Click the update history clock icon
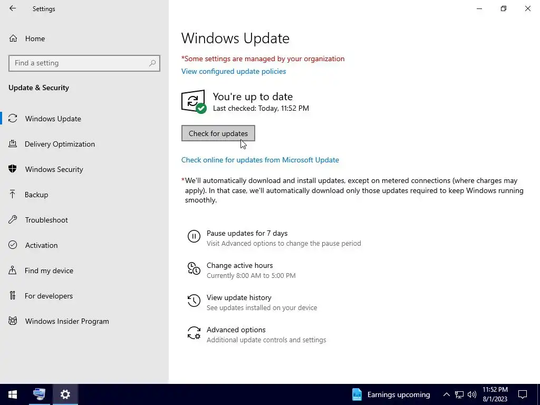This screenshot has height=405, width=540. (194, 301)
